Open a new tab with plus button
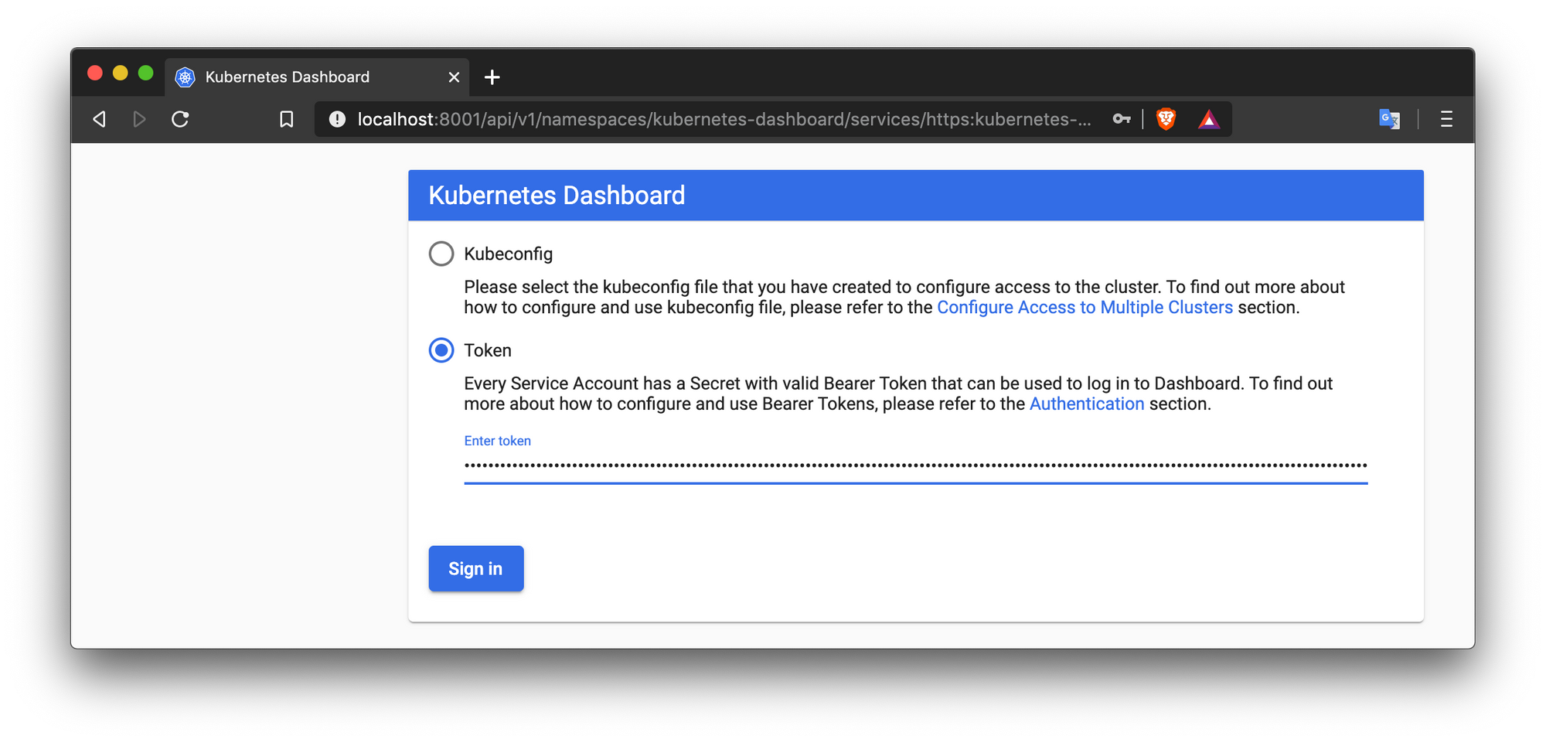The height and width of the screenshot is (743, 1546). pos(492,77)
